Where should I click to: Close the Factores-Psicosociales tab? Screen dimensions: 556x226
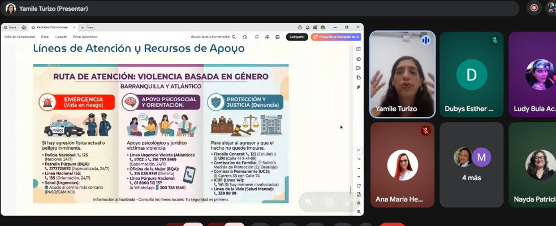coord(75,27)
